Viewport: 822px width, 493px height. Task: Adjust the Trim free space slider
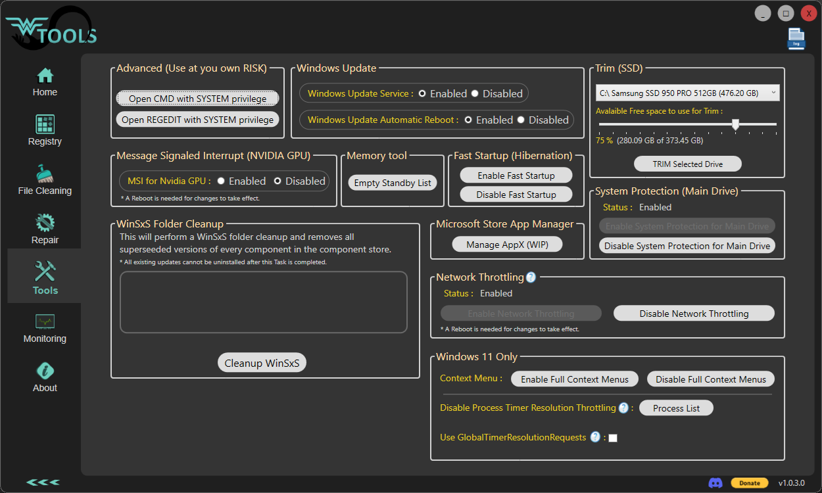coord(735,123)
